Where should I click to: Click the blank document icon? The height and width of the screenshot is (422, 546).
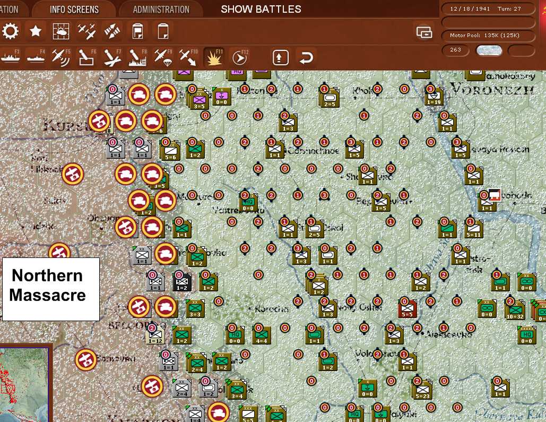(163, 31)
